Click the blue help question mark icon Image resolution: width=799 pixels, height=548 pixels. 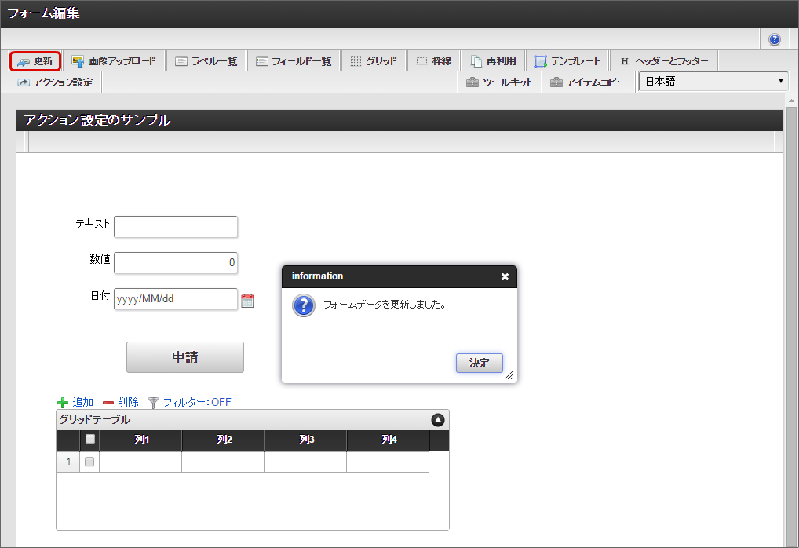(774, 39)
